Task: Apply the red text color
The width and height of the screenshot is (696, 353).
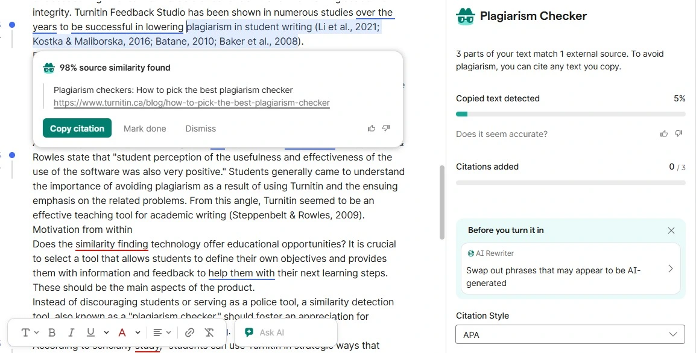Action: coord(122,332)
